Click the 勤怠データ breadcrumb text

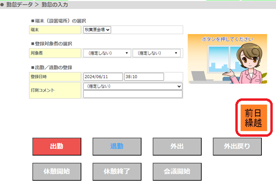(x=19, y=5)
